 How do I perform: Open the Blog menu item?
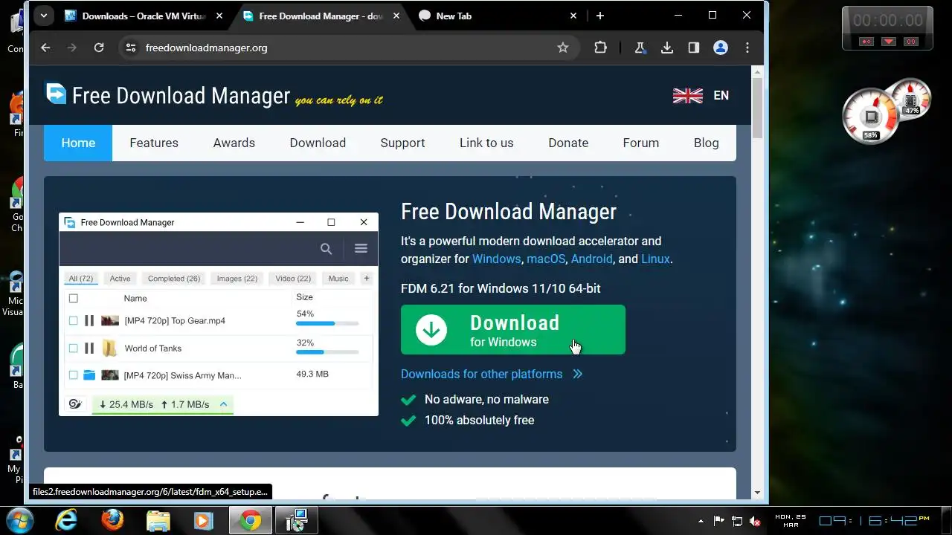707,143
